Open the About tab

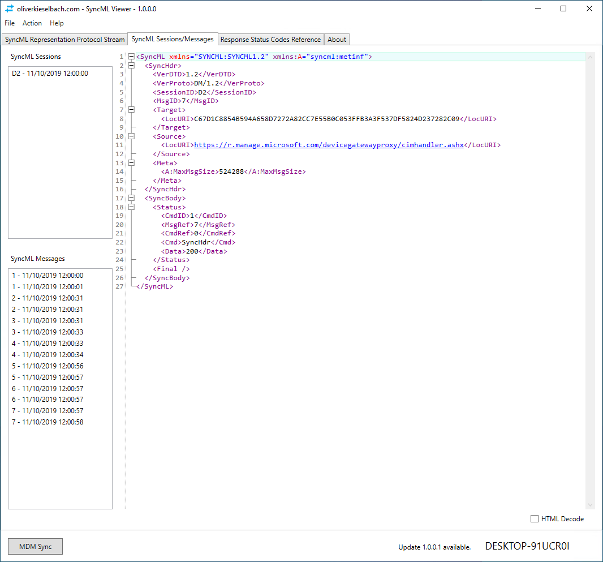tap(337, 39)
